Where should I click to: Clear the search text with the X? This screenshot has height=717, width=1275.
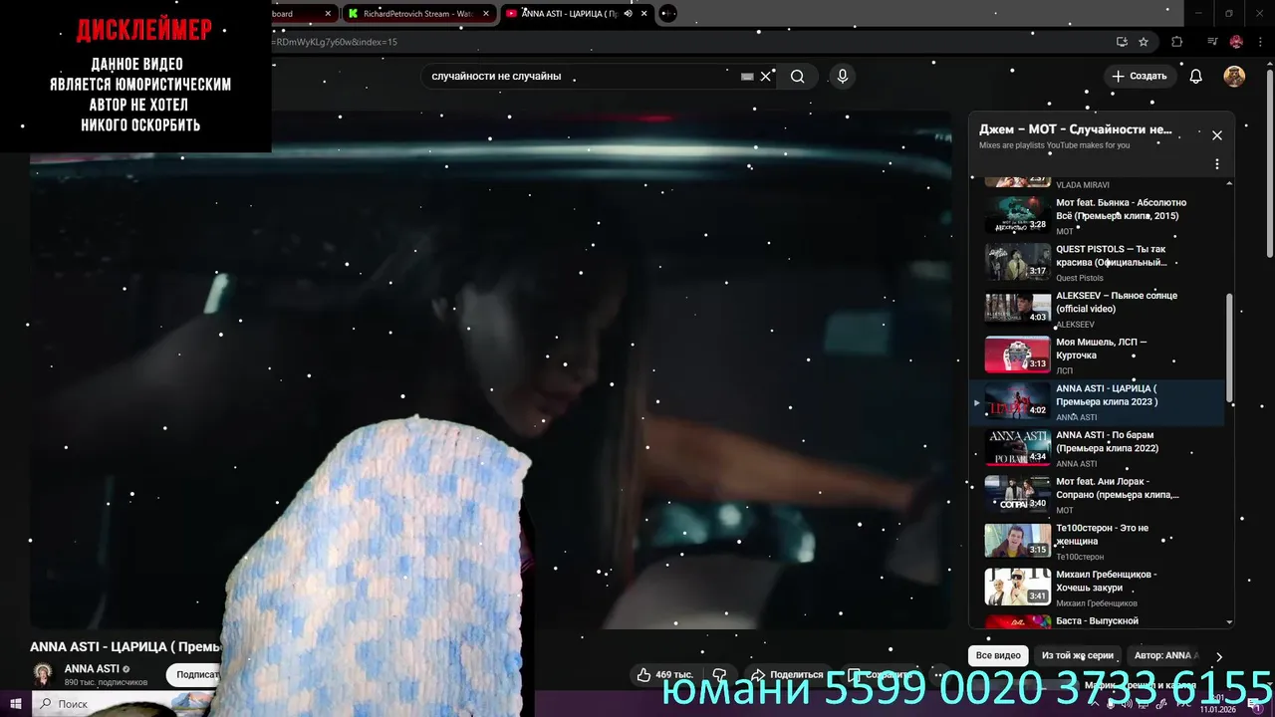(766, 77)
